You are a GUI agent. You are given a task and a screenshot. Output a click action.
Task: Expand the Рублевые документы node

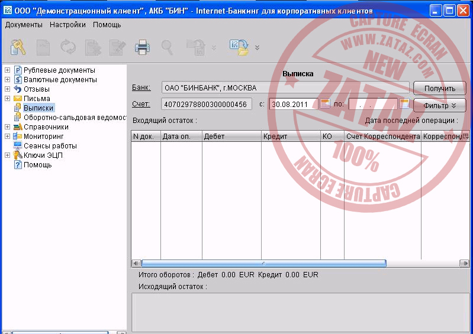pos(7,70)
